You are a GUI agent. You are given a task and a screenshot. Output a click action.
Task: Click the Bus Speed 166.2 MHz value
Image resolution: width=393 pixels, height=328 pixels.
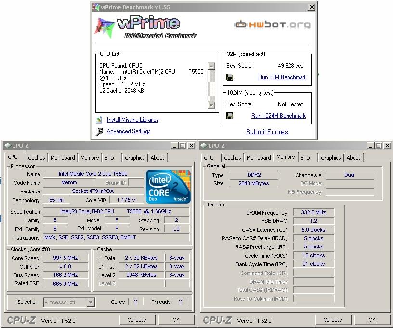click(65, 275)
